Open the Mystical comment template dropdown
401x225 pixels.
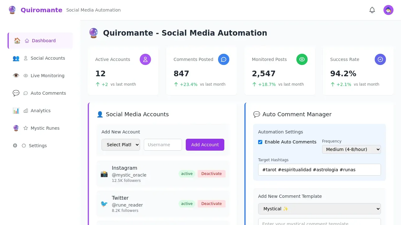pyautogui.click(x=319, y=208)
